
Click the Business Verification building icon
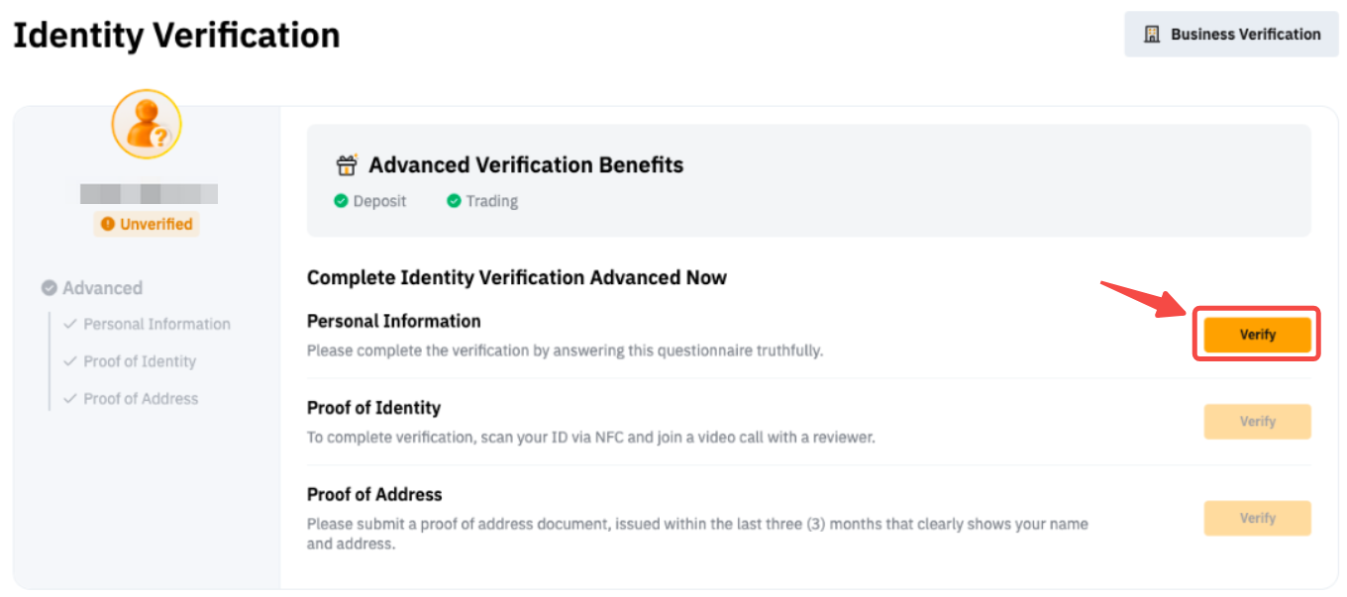click(1152, 35)
